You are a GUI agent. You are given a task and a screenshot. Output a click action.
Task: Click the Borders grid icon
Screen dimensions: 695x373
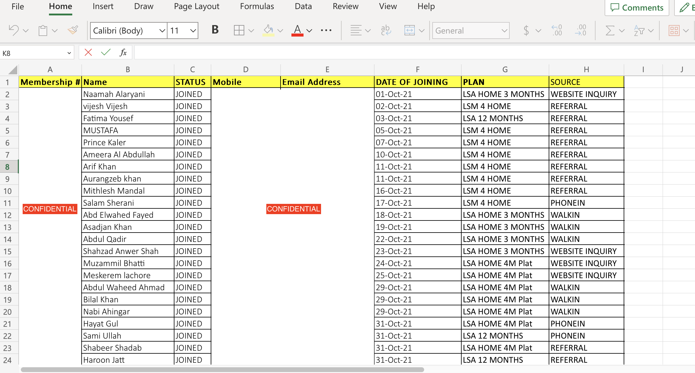click(239, 30)
